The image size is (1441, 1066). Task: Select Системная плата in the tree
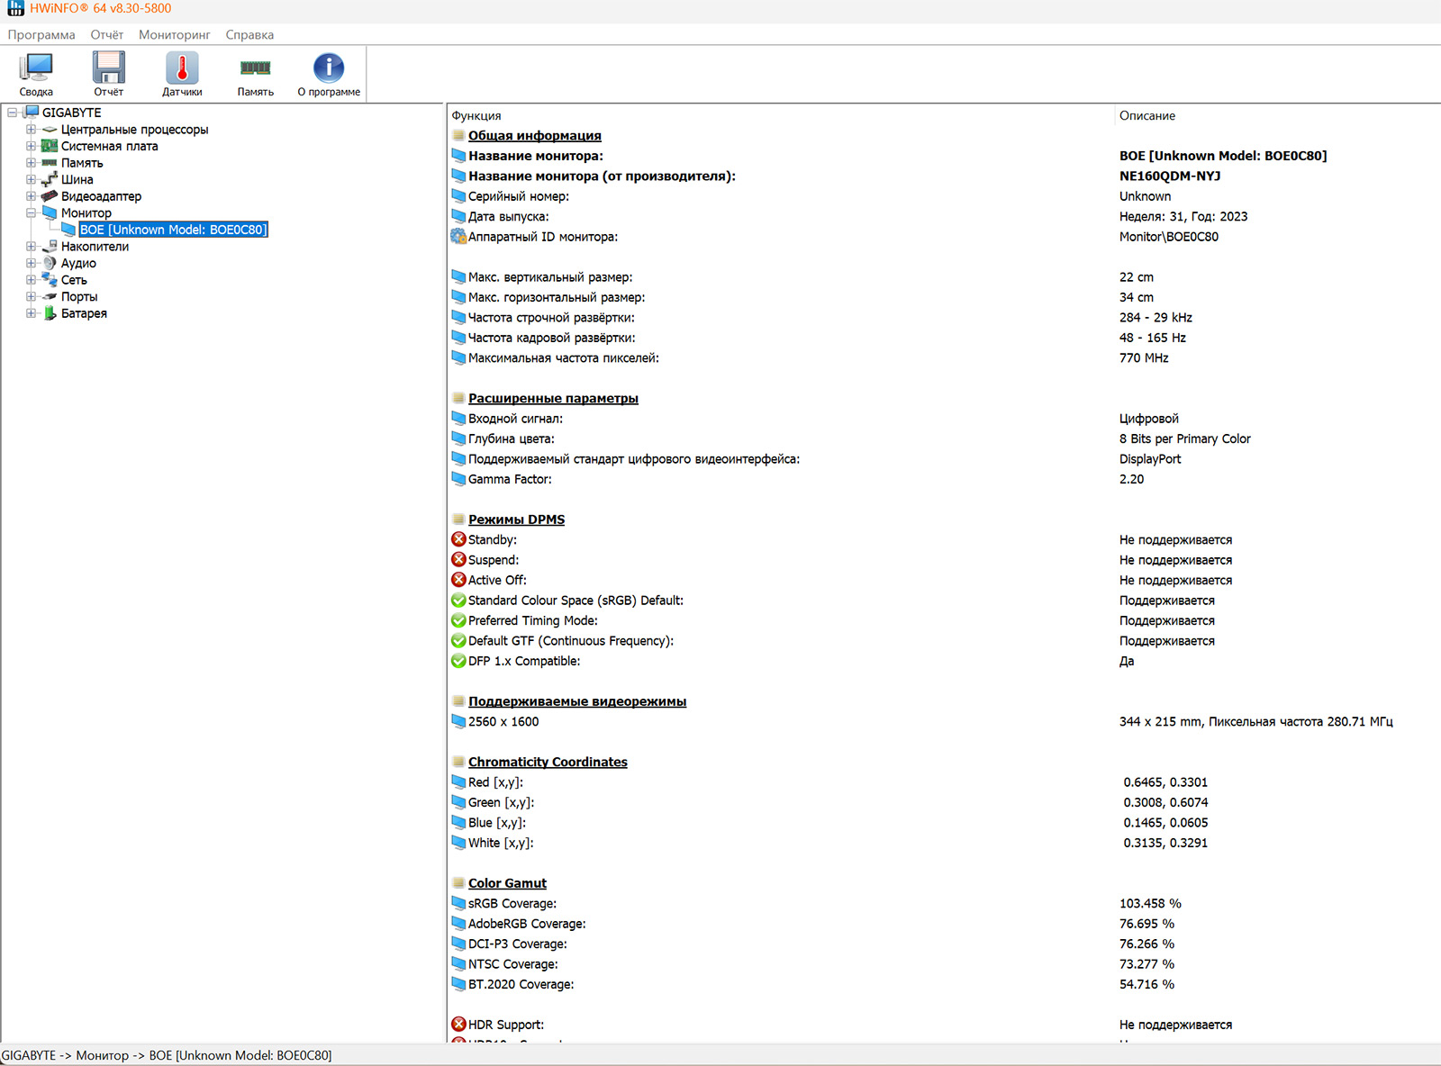point(109,146)
